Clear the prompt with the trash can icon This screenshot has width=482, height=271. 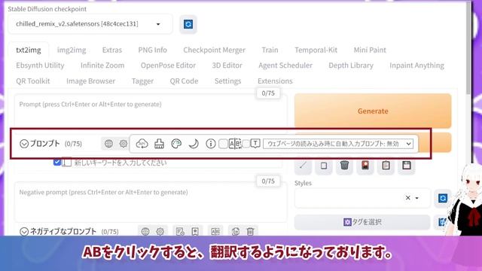click(344, 166)
